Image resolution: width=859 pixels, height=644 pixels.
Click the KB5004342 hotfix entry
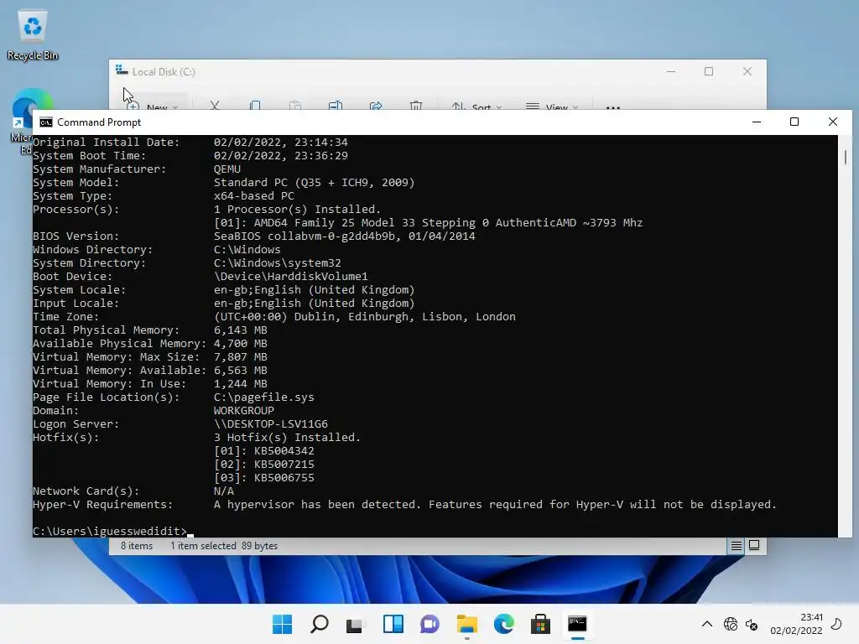(284, 450)
